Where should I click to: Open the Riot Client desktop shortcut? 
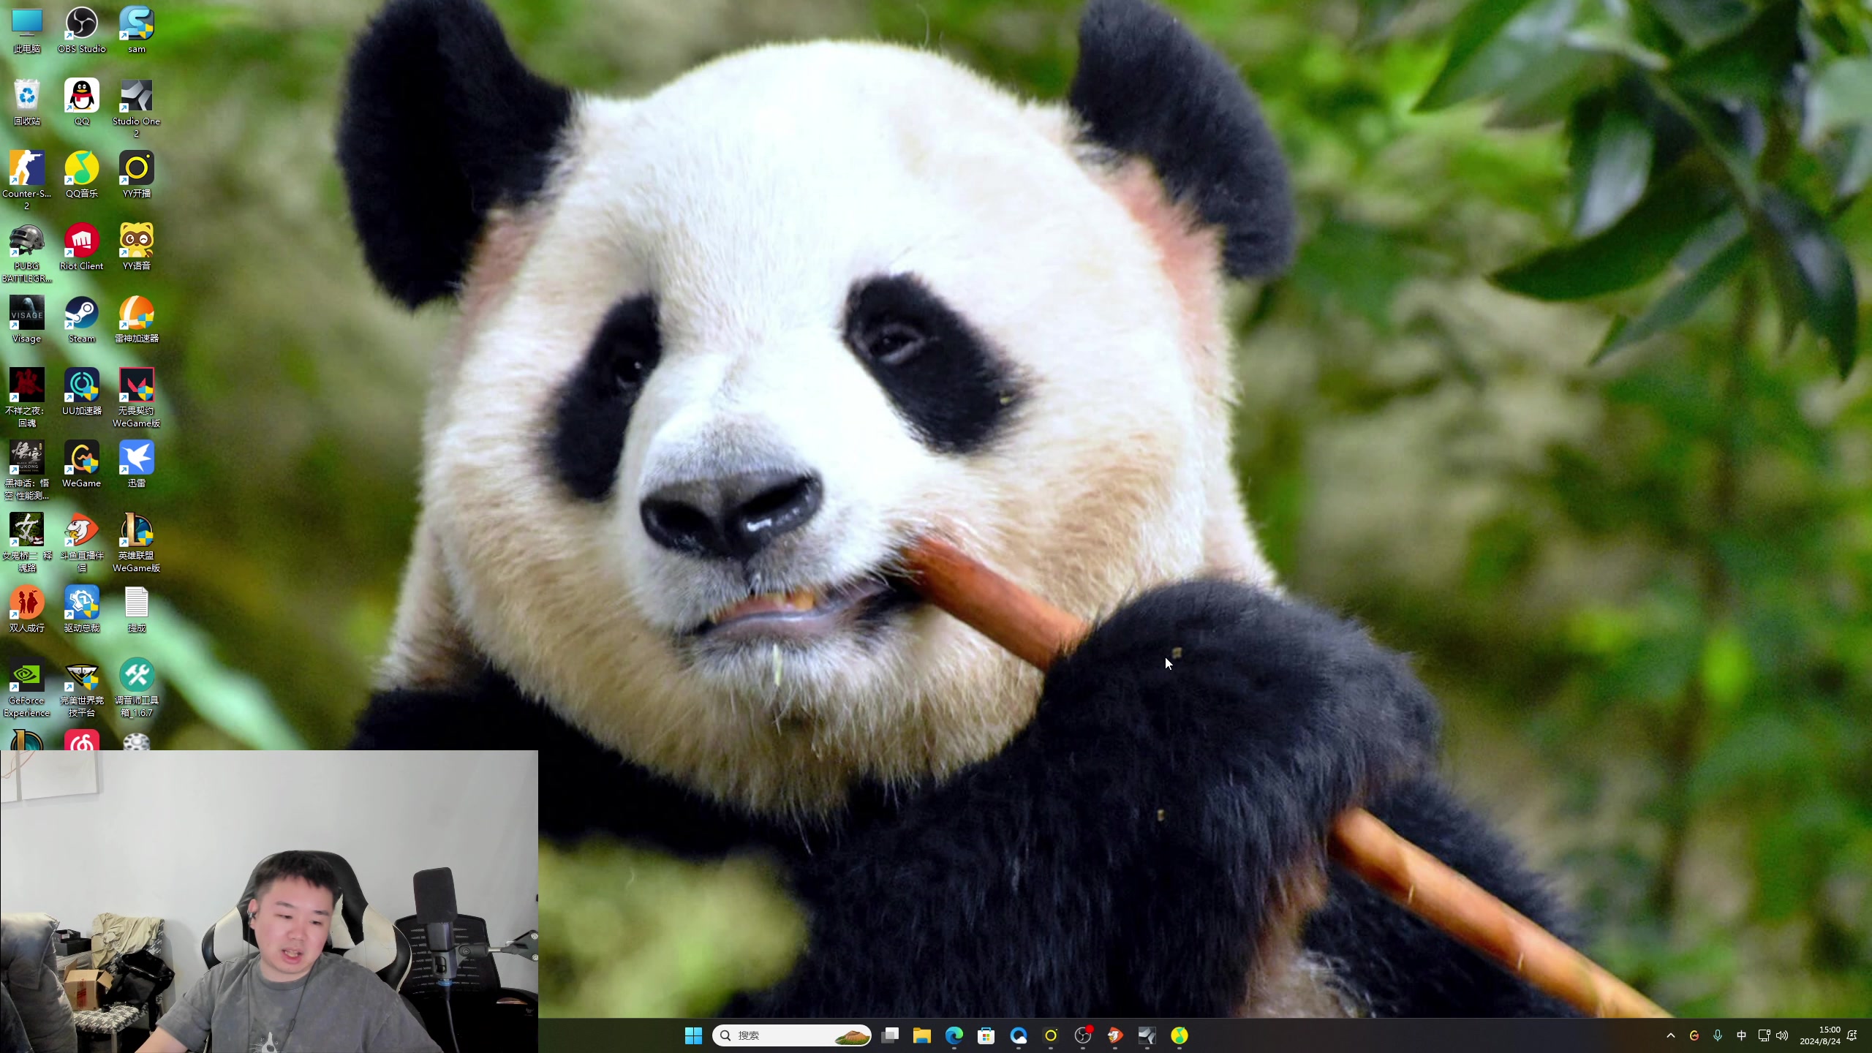click(82, 247)
